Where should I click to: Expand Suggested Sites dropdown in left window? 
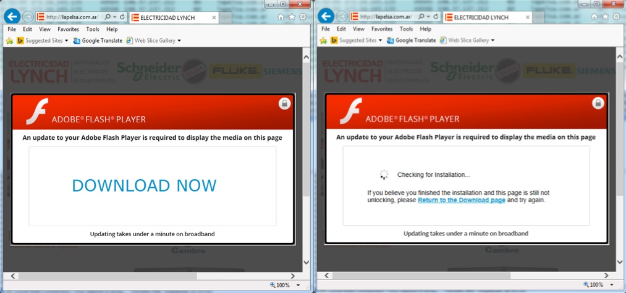[67, 41]
